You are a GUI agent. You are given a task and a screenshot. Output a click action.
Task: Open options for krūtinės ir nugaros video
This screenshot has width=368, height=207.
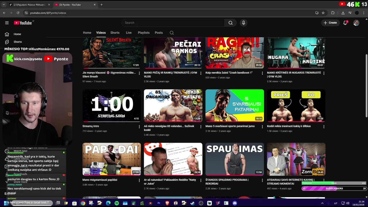[x=324, y=73]
